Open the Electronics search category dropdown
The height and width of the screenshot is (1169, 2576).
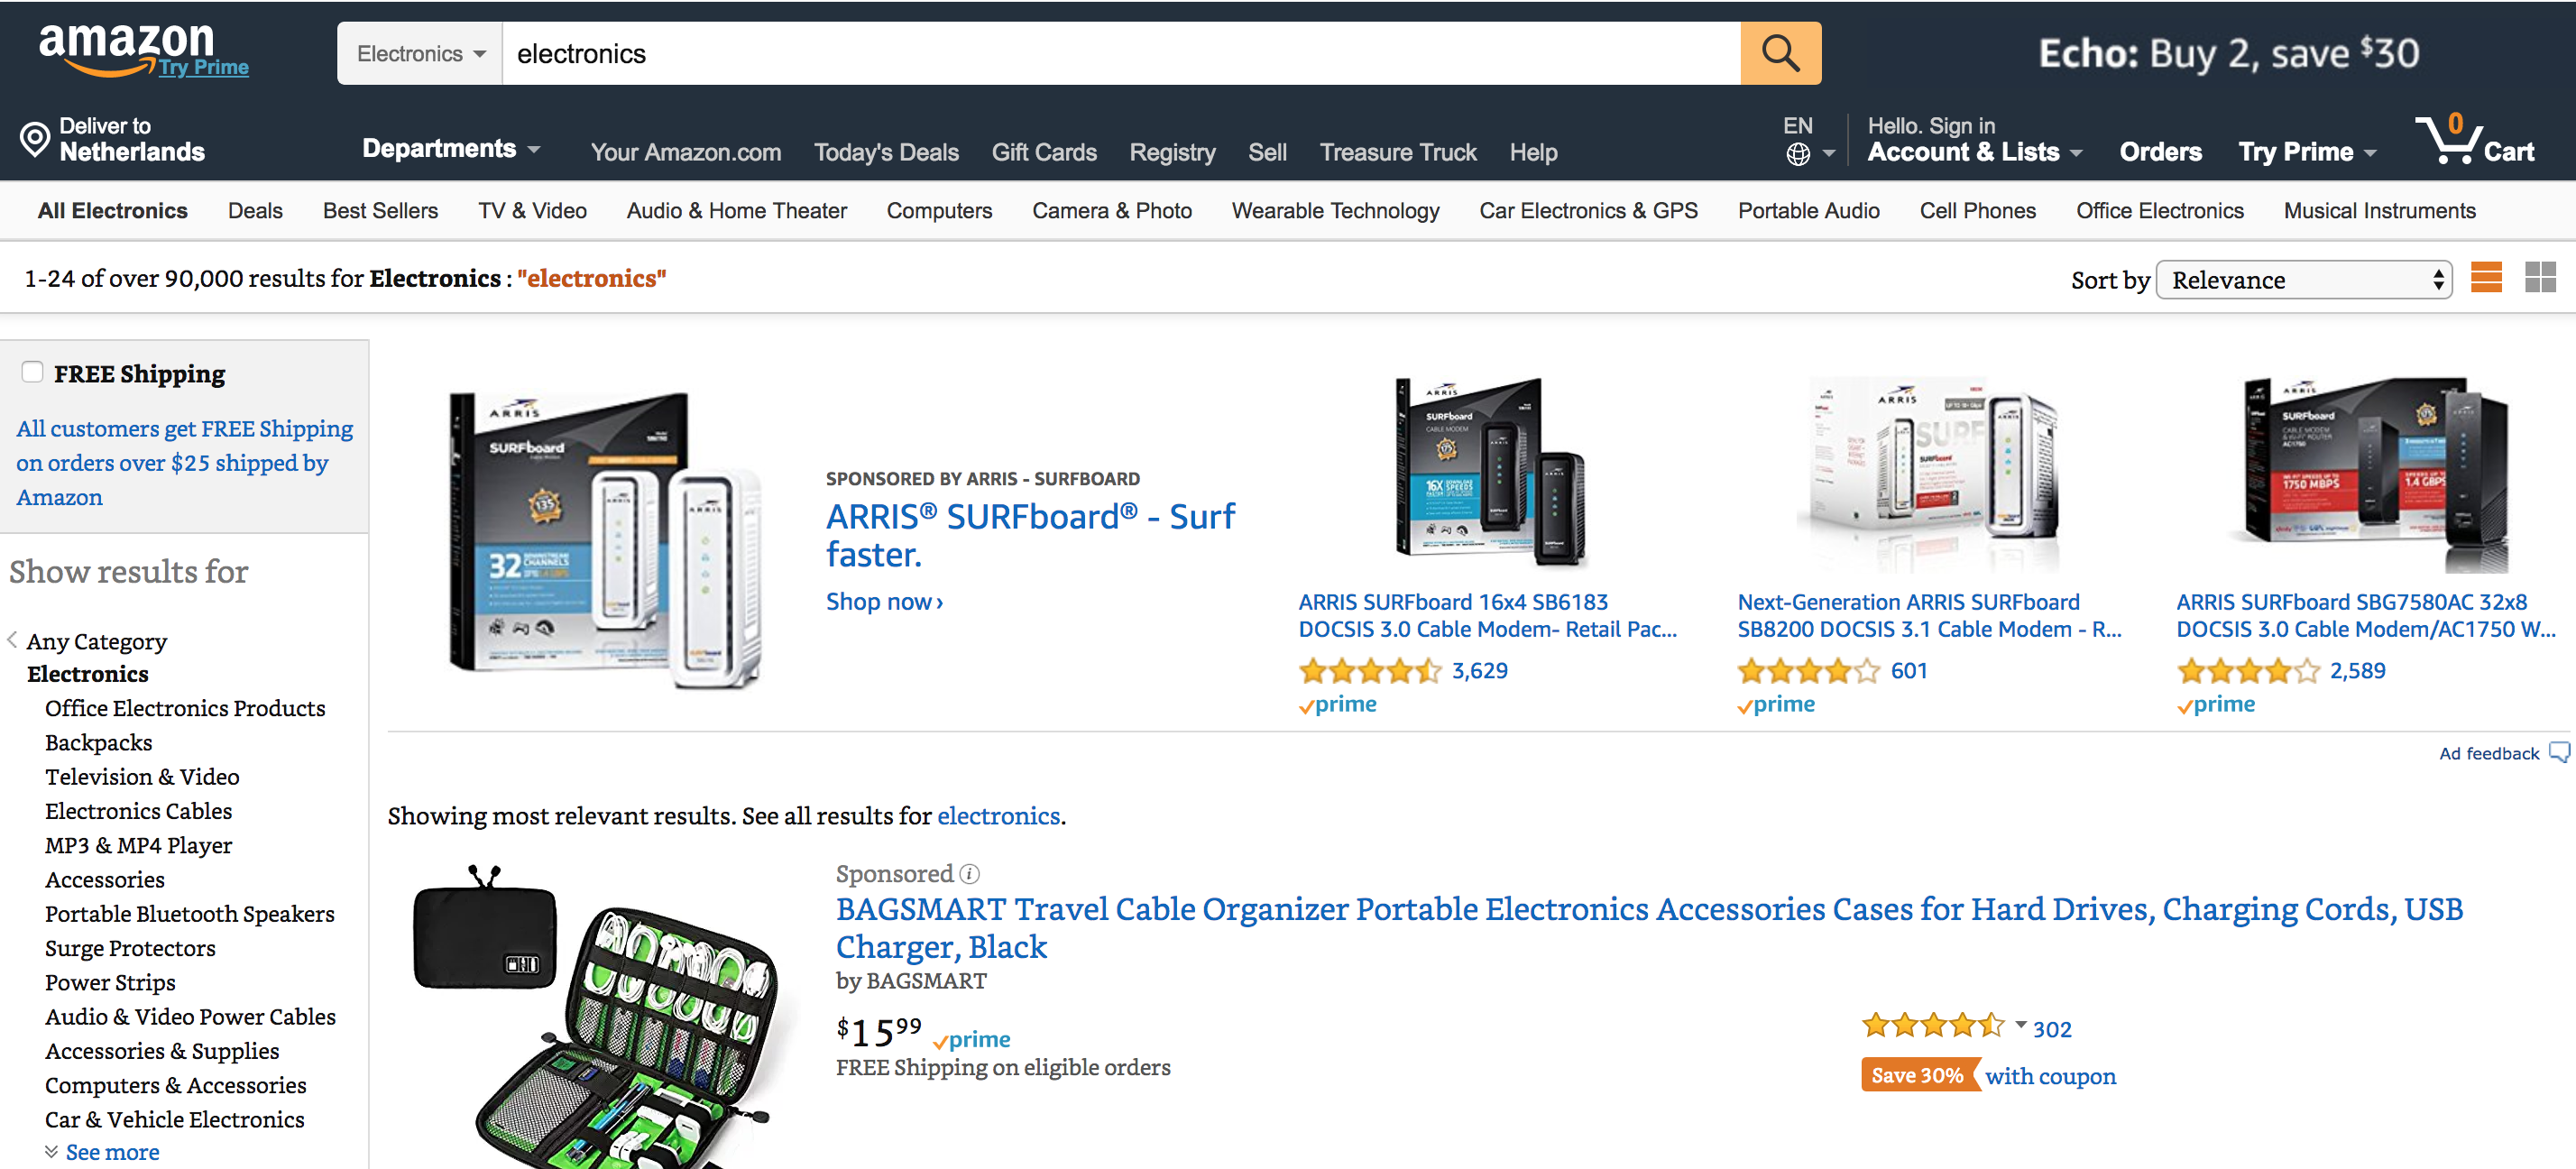pyautogui.click(x=420, y=54)
